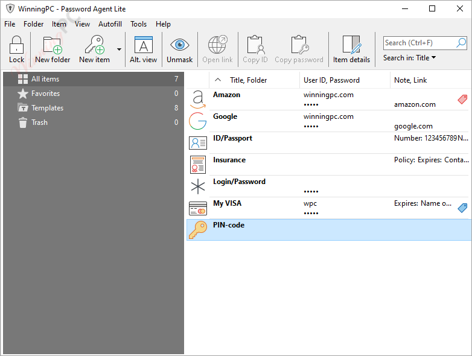Click the amazon.com link text
The width and height of the screenshot is (472, 356).
point(415,104)
